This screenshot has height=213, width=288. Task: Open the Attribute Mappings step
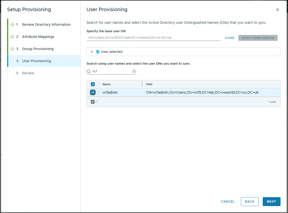click(38, 37)
